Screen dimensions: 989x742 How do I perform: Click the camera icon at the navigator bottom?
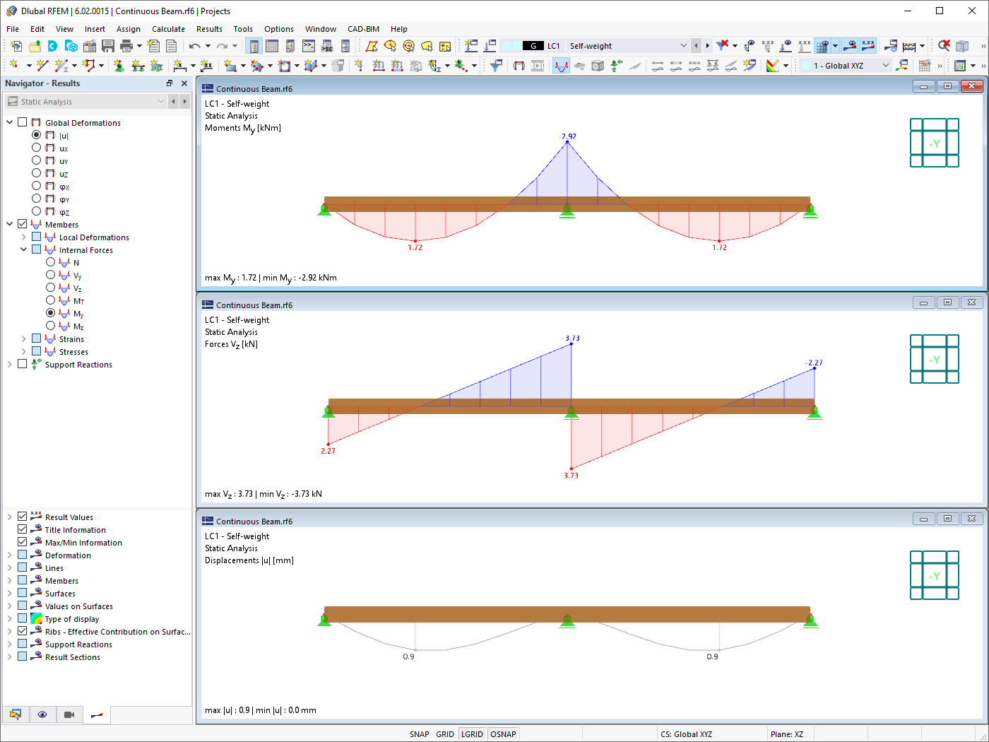[x=68, y=714]
